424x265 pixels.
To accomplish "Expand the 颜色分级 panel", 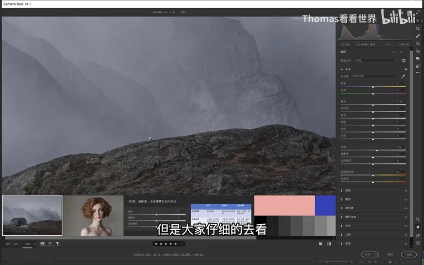I will 342,217.
